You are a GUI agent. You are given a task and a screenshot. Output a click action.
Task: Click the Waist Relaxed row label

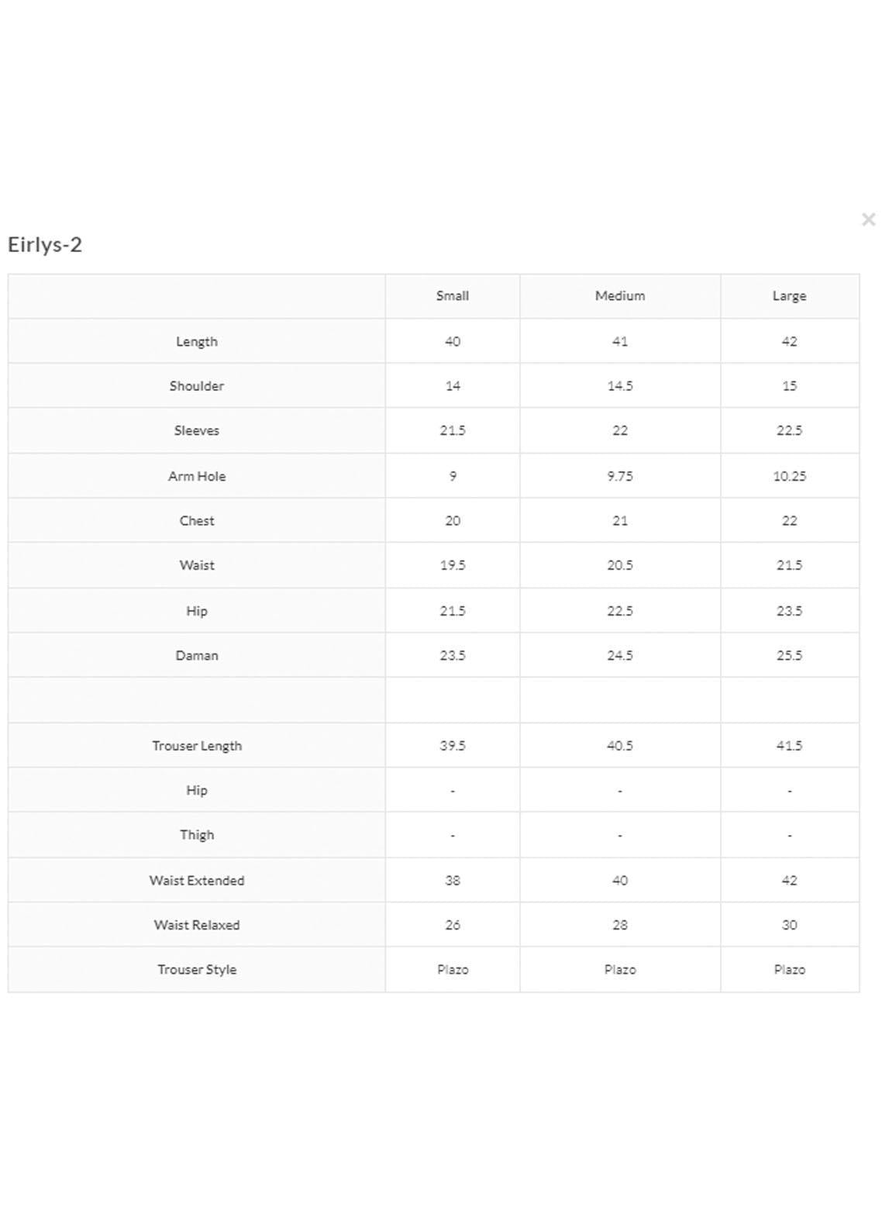point(197,925)
